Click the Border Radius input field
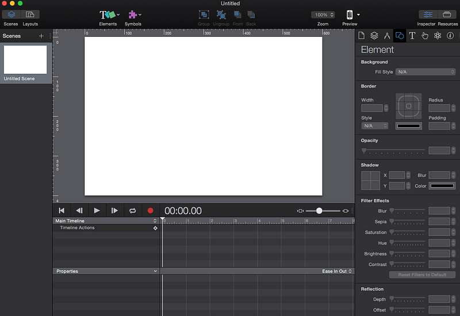The height and width of the screenshot is (316, 460). (x=439, y=108)
